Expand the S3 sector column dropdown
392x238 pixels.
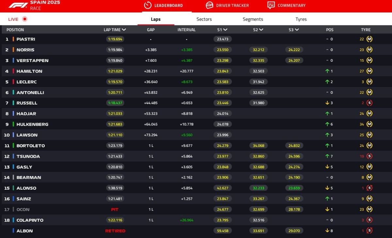pos(297,30)
